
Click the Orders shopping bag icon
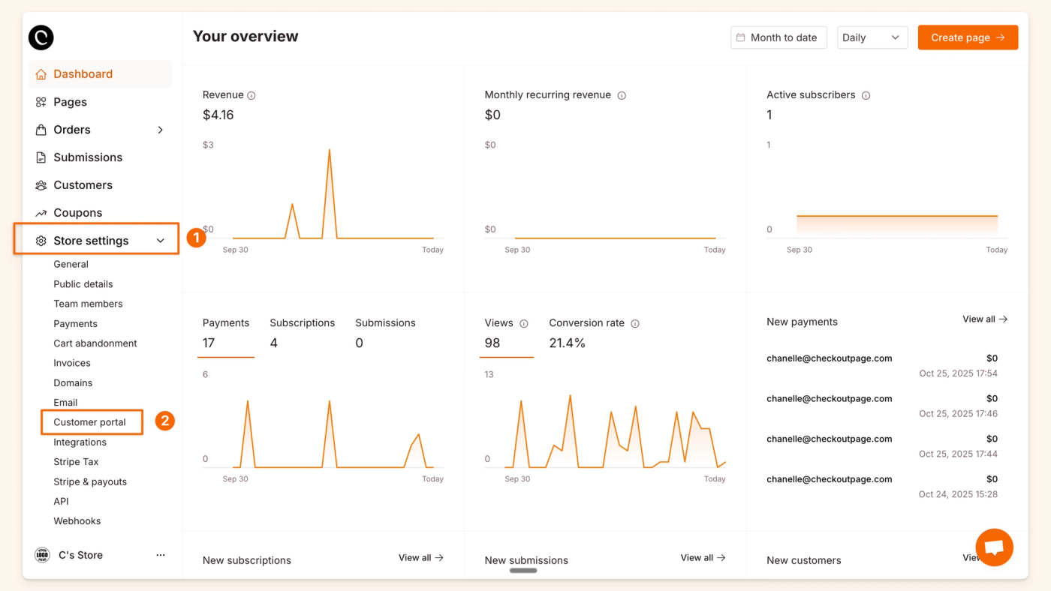(41, 130)
